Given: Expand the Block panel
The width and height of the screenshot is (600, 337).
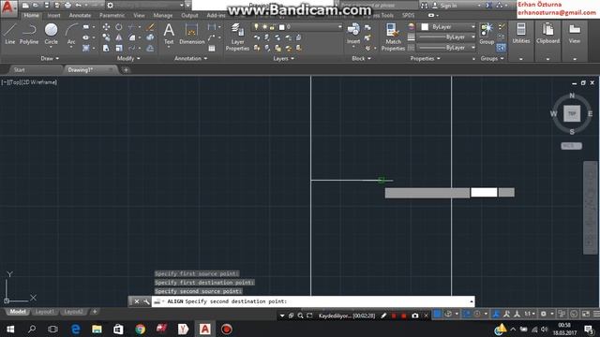Looking at the screenshot, I should click(x=361, y=58).
